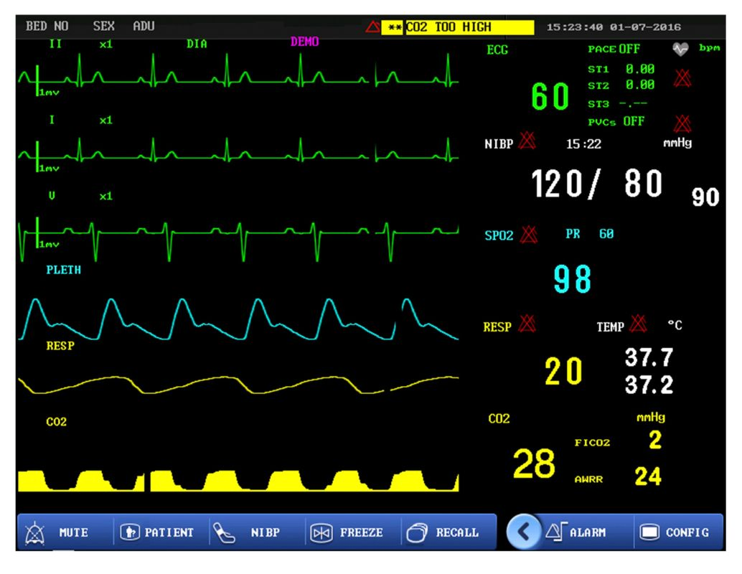Click the heartbeat heart icon near bpm
This screenshot has height=574, width=742.
[x=680, y=49]
